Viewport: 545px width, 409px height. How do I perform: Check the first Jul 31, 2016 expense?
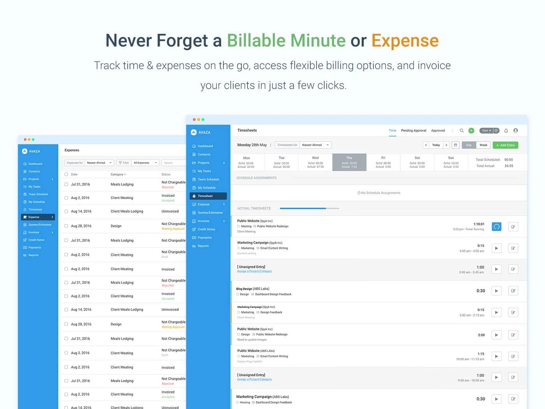coord(66,184)
